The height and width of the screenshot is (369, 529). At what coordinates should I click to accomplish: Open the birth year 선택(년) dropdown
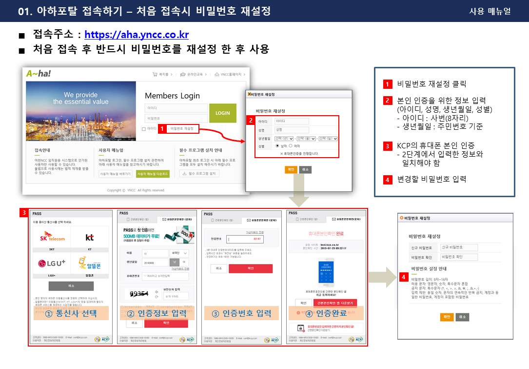click(284, 139)
